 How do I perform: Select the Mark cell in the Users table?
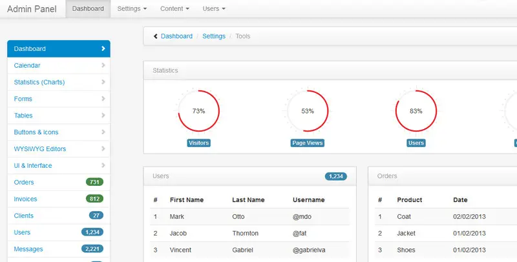pos(177,217)
